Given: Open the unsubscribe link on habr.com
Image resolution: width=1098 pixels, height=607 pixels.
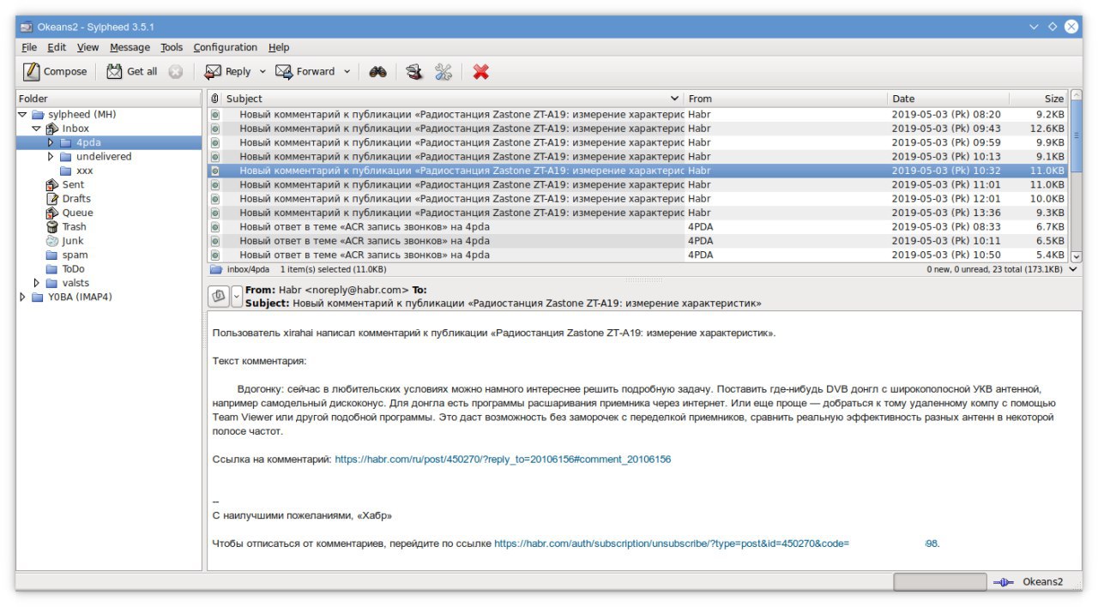Looking at the screenshot, I should [716, 544].
